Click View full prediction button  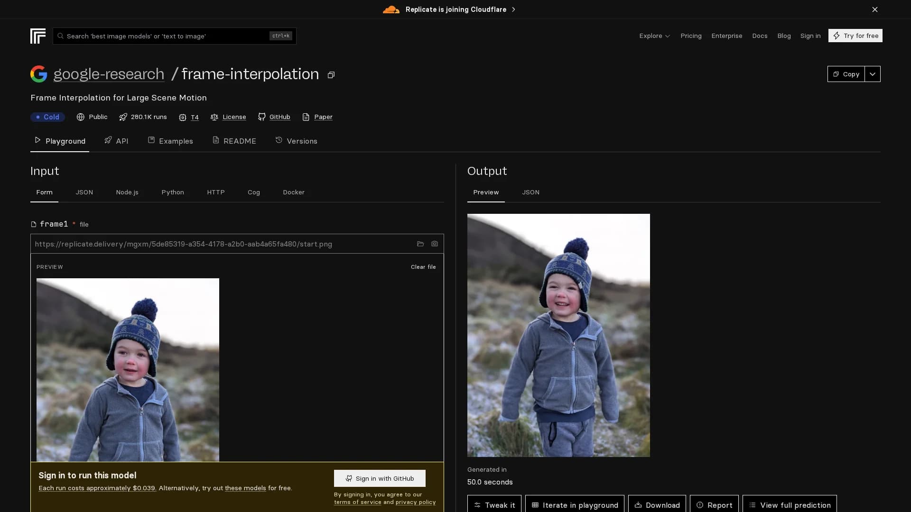coord(790,504)
